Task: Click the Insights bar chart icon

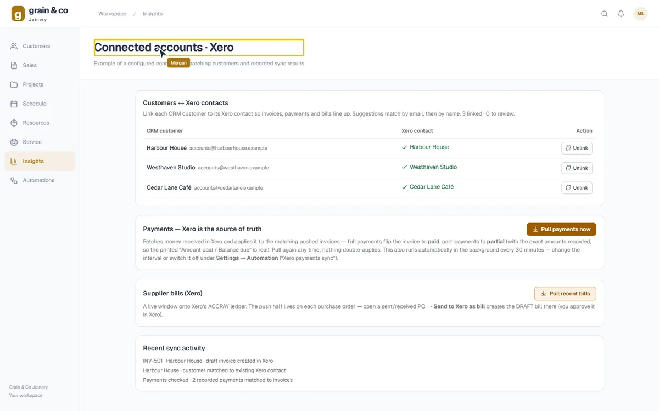Action: pyautogui.click(x=14, y=161)
